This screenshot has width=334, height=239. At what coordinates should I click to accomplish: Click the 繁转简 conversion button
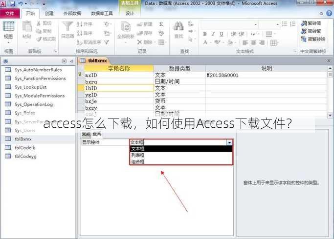[311, 23]
